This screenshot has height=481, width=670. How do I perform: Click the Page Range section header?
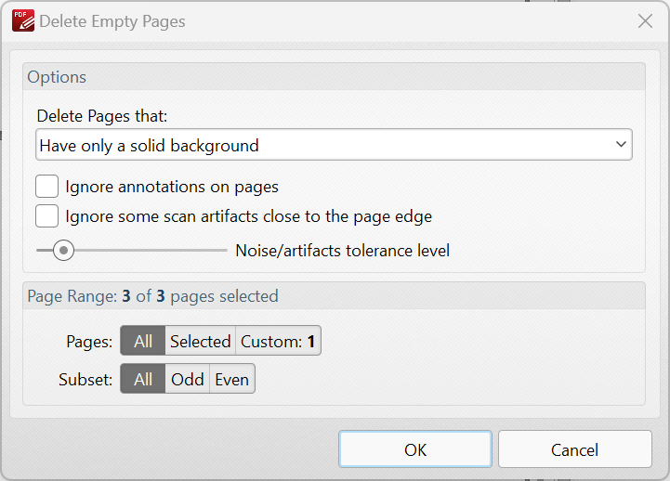click(x=152, y=296)
